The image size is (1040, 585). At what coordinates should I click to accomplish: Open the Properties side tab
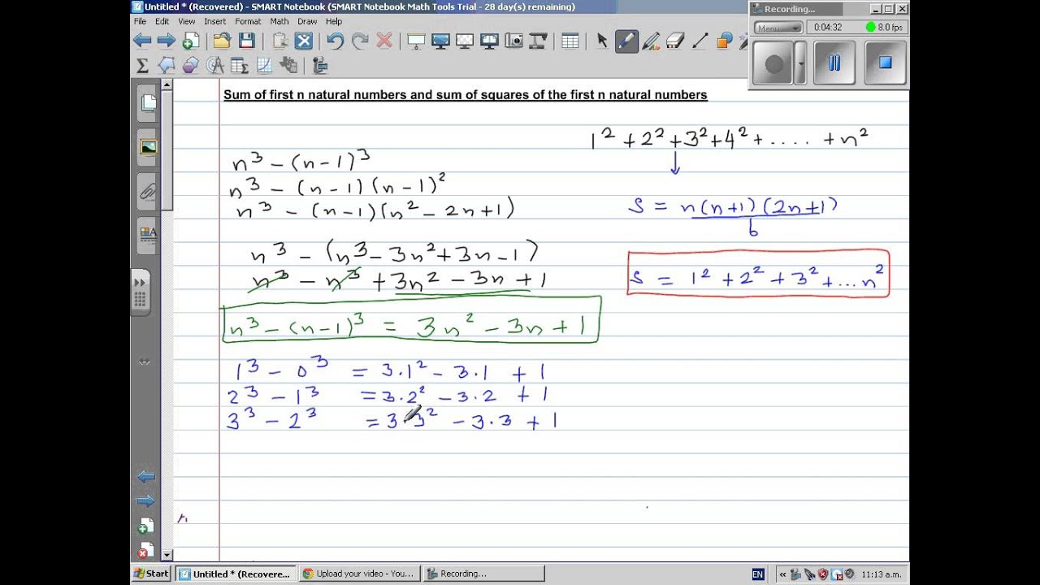(x=148, y=236)
